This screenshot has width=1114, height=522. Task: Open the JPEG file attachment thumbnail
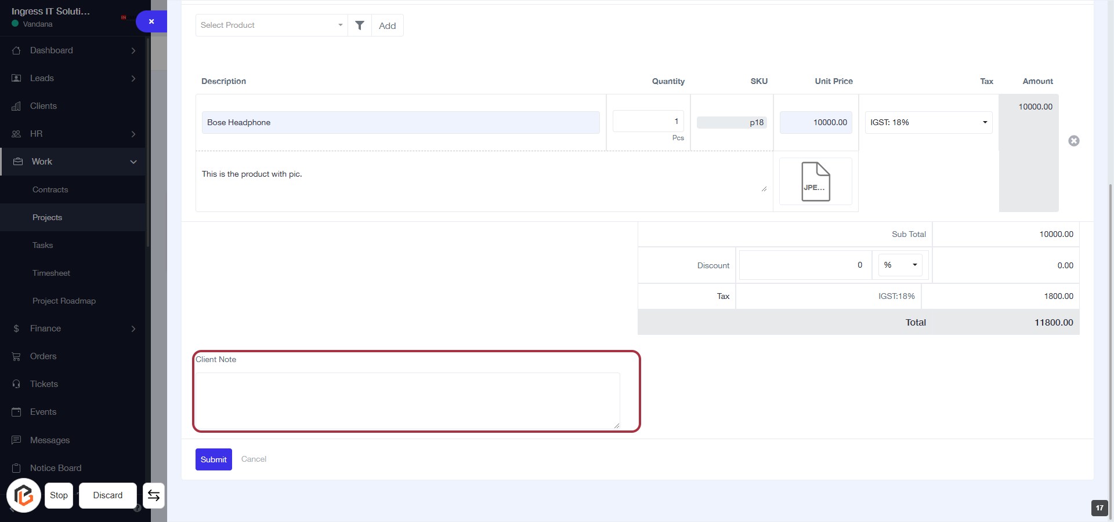point(815,182)
